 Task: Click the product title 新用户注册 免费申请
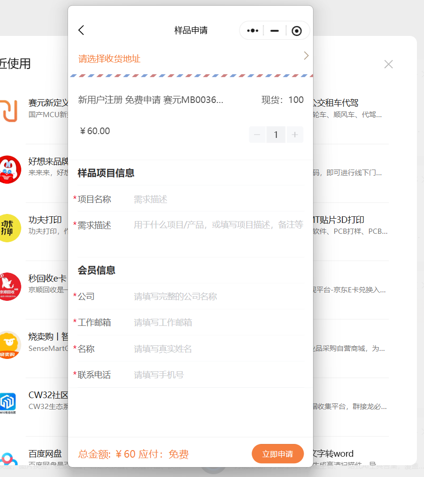pos(151,100)
